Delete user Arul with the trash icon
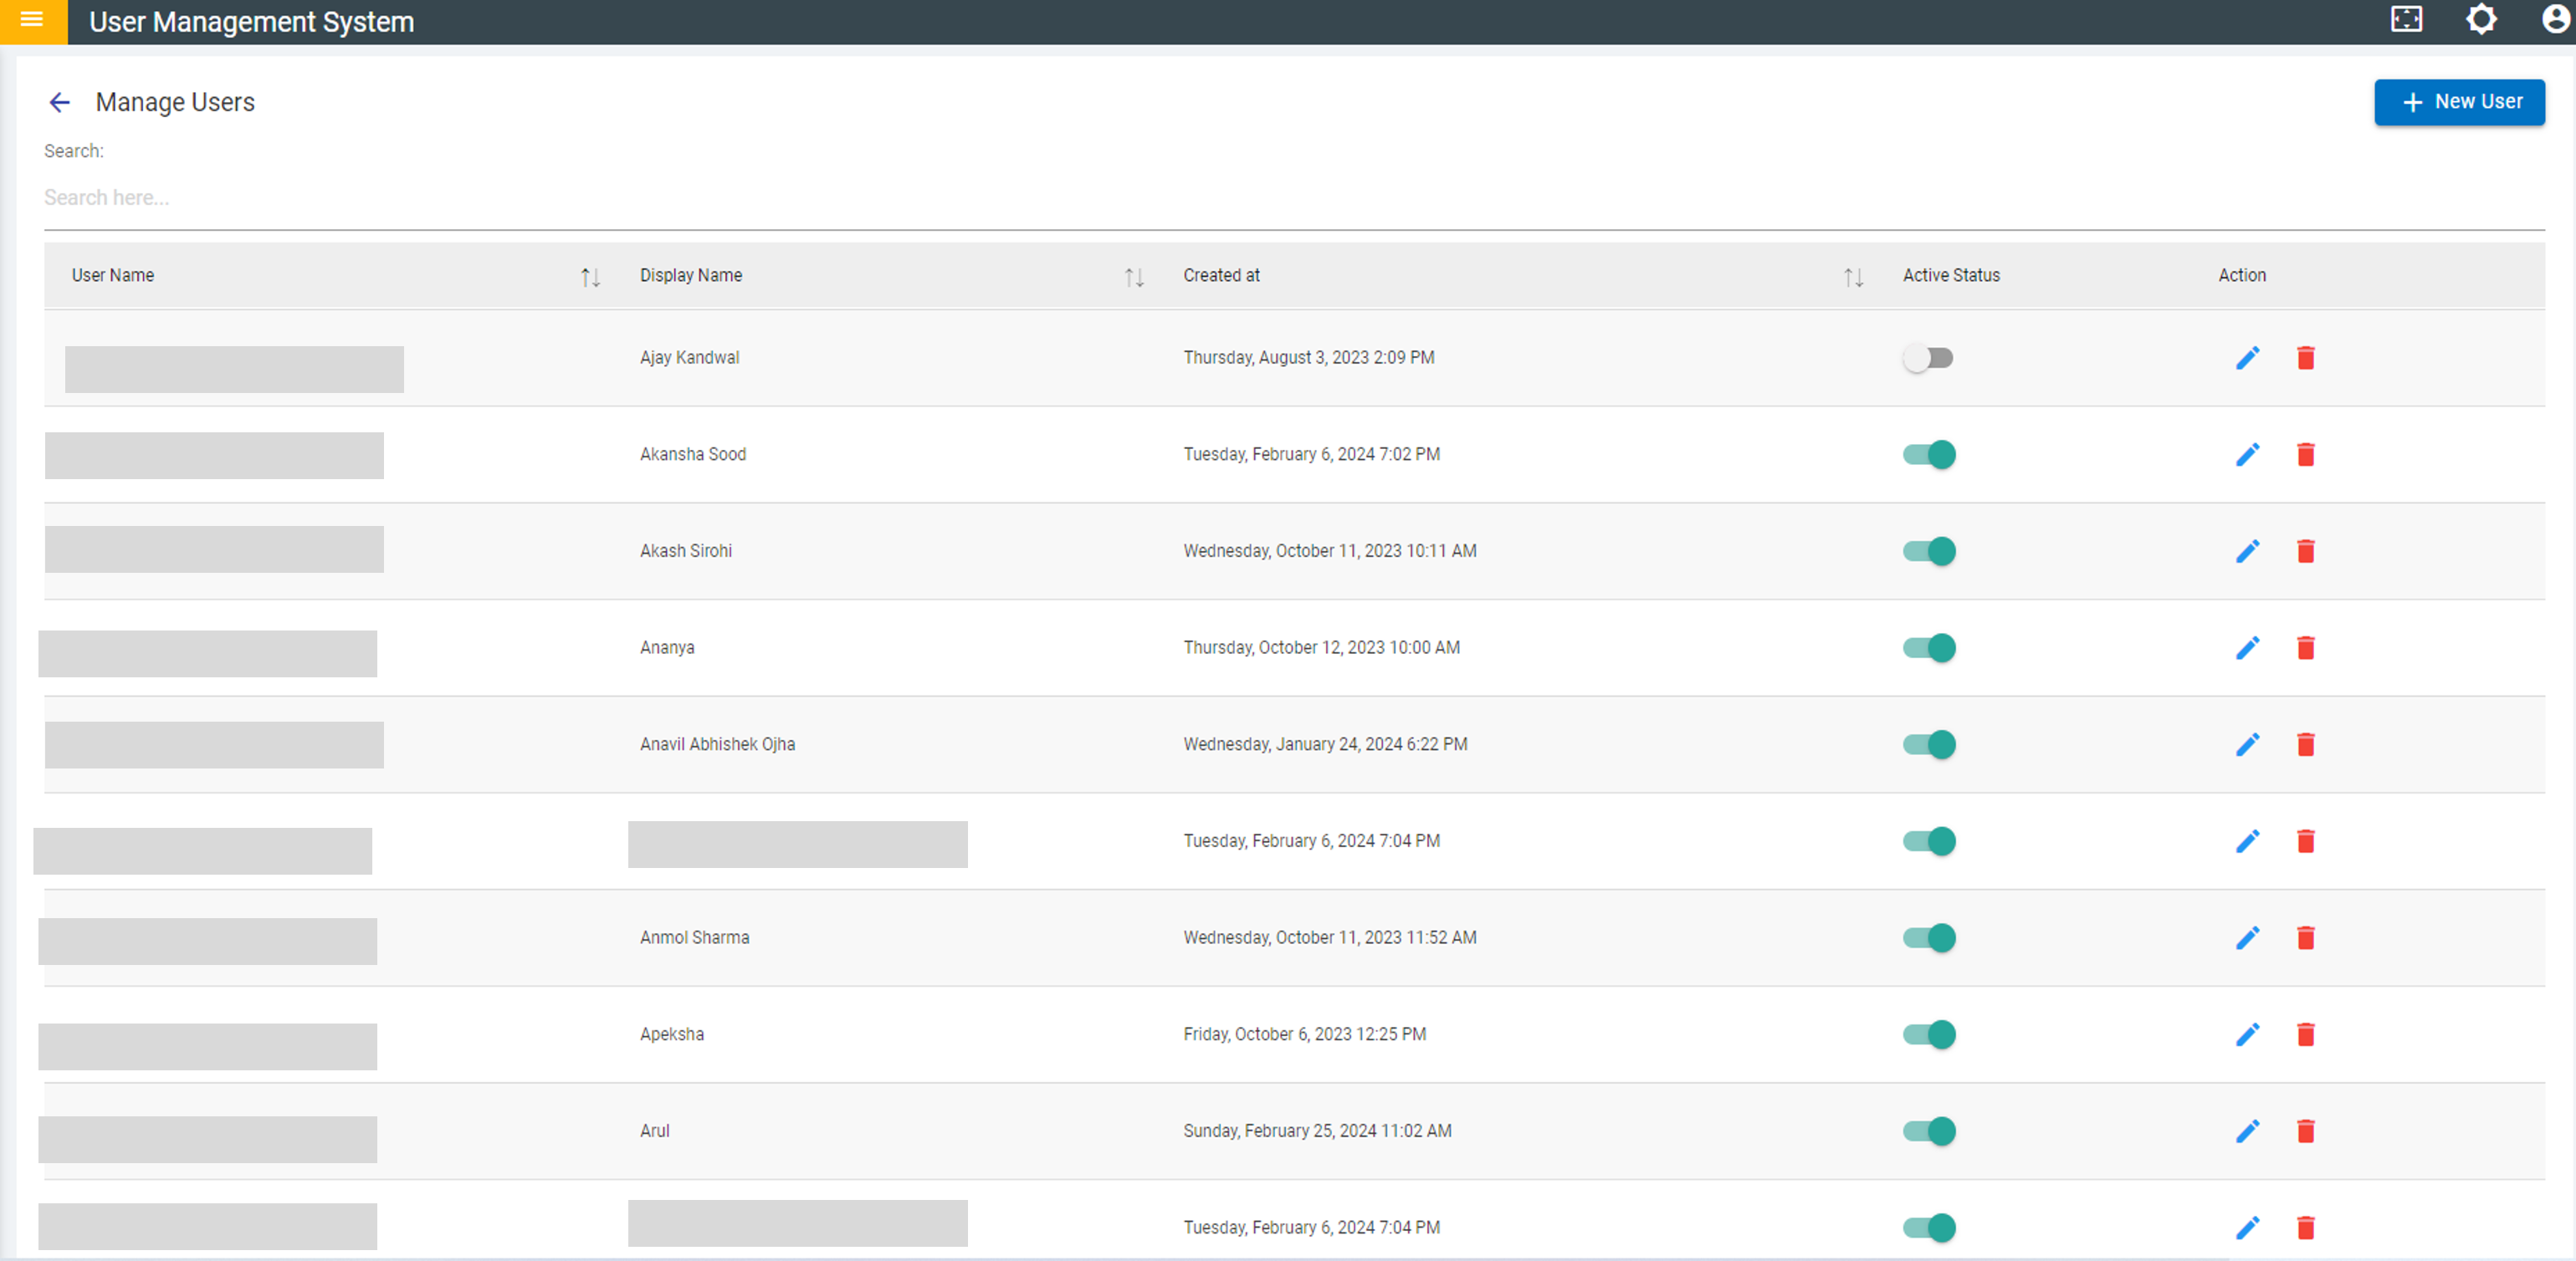The height and width of the screenshot is (1261, 2576). [x=2305, y=1131]
